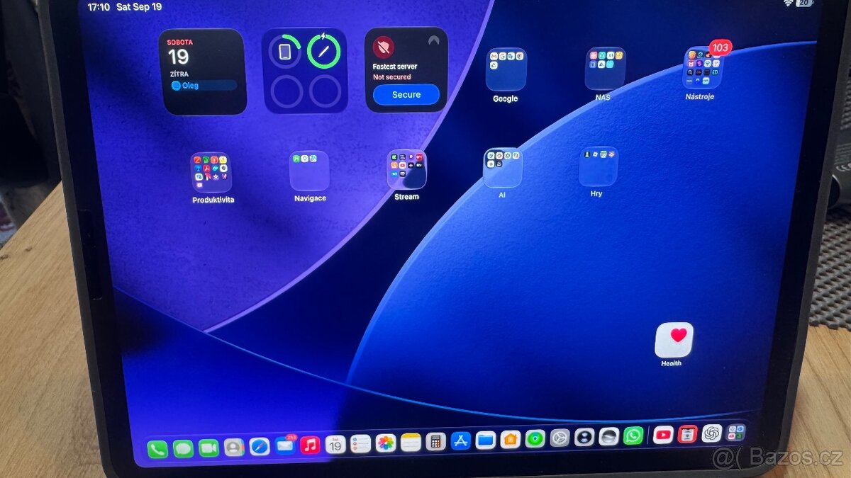Tap the red shield icon in VPN widget
Image resolution: width=851 pixels, height=478 pixels.
384,47
